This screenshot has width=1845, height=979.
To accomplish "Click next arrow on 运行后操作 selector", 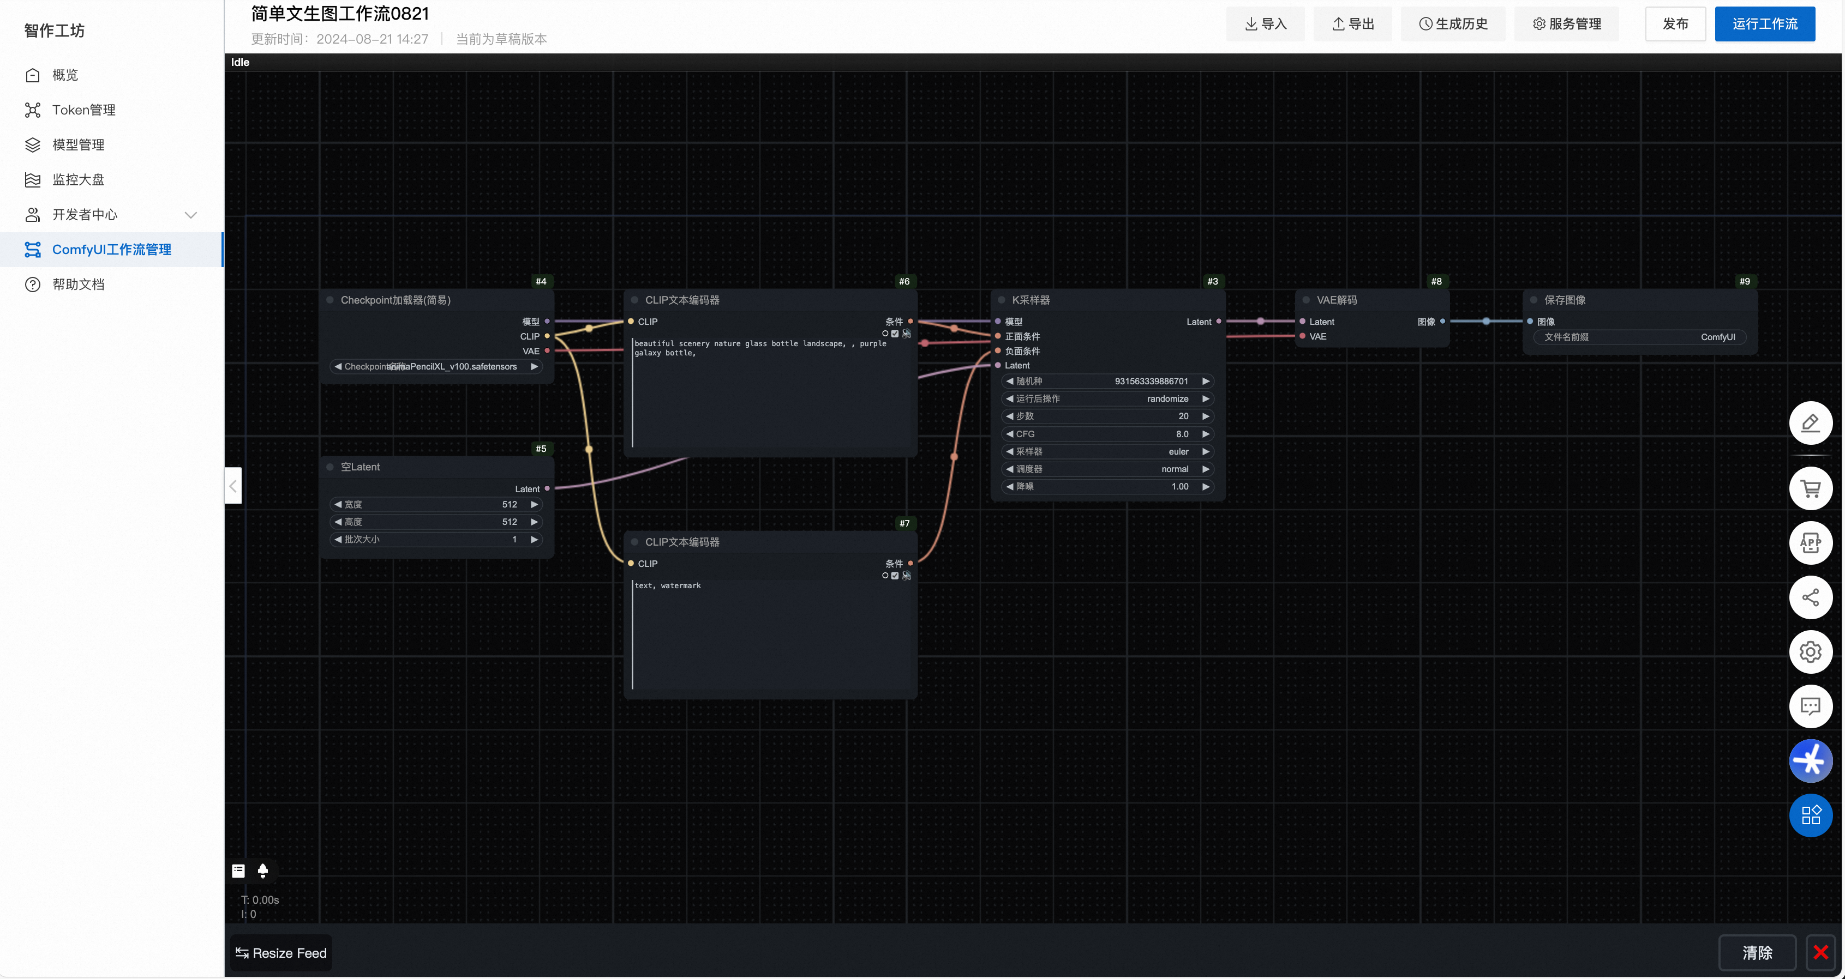I will tap(1206, 398).
